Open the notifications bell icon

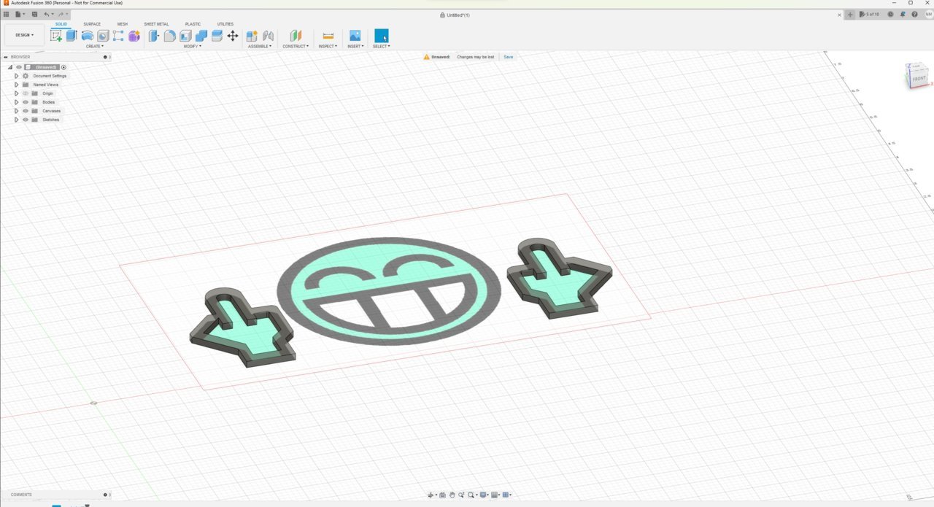click(x=903, y=14)
